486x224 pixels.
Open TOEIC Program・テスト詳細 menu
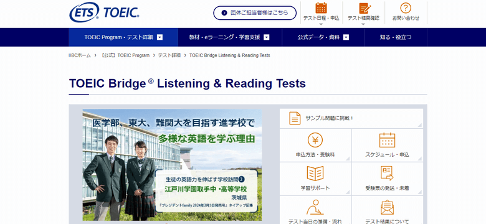point(123,37)
